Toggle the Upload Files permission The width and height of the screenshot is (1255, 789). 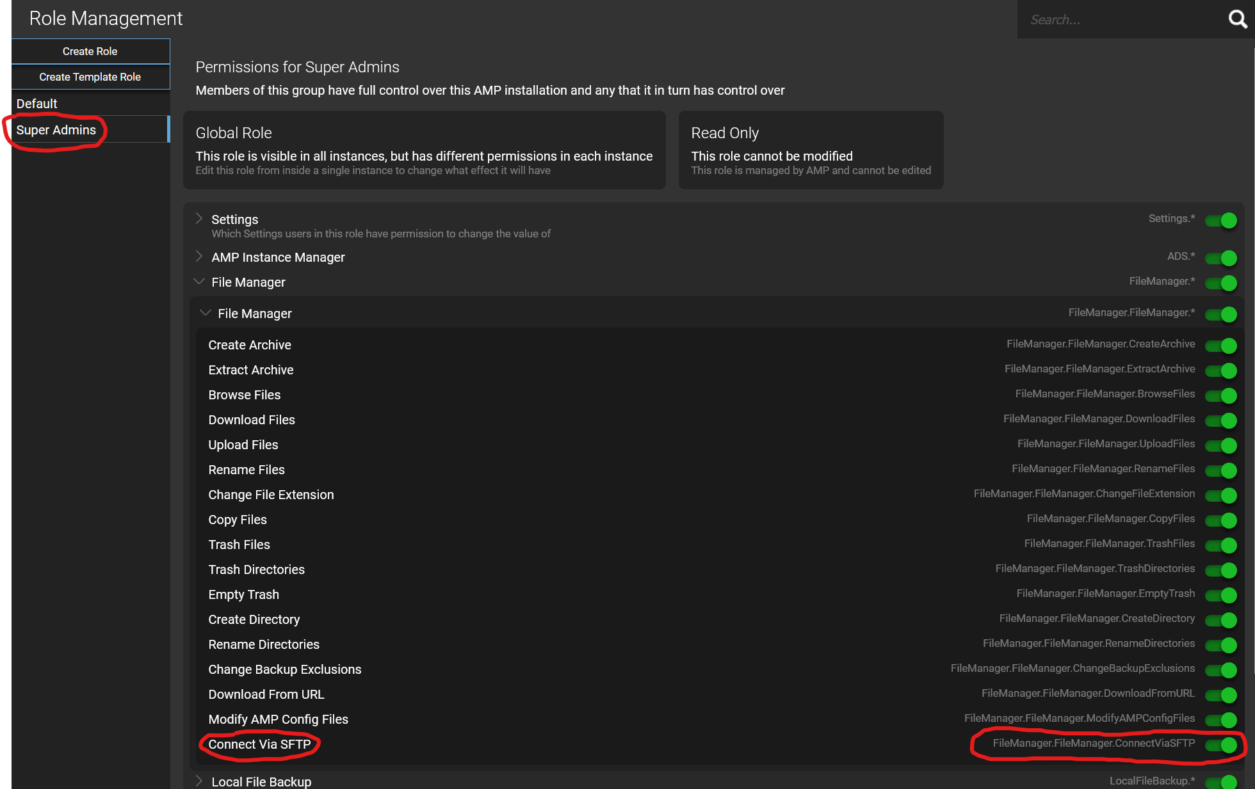point(1221,445)
